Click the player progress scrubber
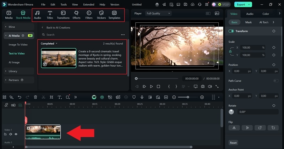Screen dimensions: 284x149 (136, 78)
